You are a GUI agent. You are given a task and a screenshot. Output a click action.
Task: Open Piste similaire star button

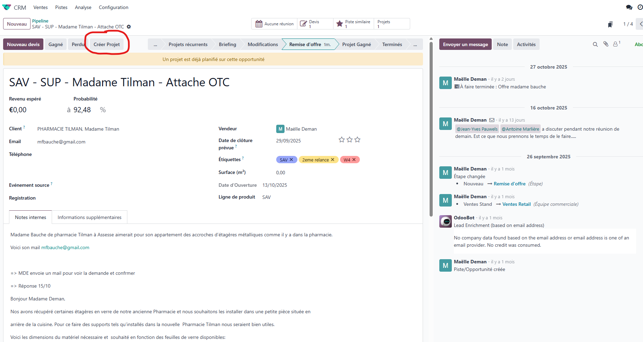[354, 24]
